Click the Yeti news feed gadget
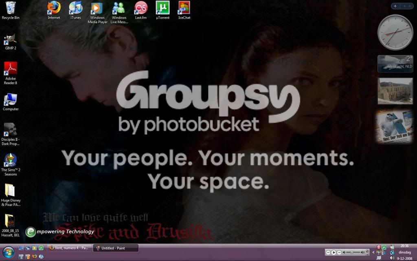Screen dimensions: 417x261 394,127
